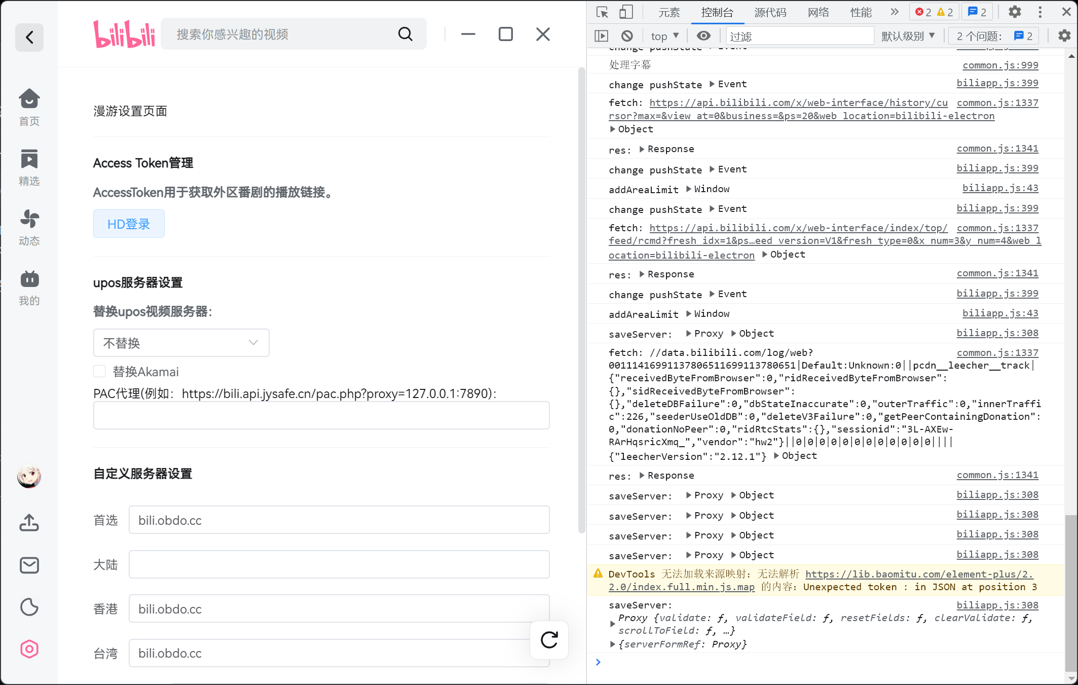Image resolution: width=1078 pixels, height=685 pixels.
Task: Click the HD登录 button
Action: (129, 224)
